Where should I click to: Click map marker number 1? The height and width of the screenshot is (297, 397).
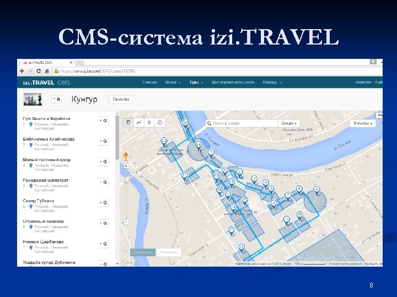[x=211, y=153]
